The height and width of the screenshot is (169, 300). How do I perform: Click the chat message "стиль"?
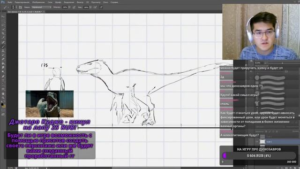click(x=225, y=104)
